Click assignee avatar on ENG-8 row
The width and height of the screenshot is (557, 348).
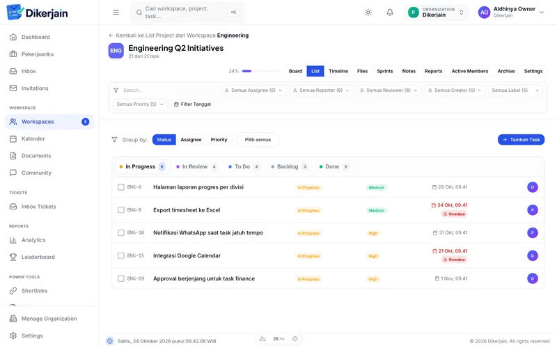532,187
